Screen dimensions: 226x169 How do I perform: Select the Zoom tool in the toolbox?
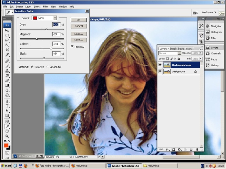coord(7,136)
